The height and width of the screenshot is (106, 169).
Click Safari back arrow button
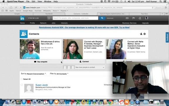pyautogui.click(x=3, y=8)
